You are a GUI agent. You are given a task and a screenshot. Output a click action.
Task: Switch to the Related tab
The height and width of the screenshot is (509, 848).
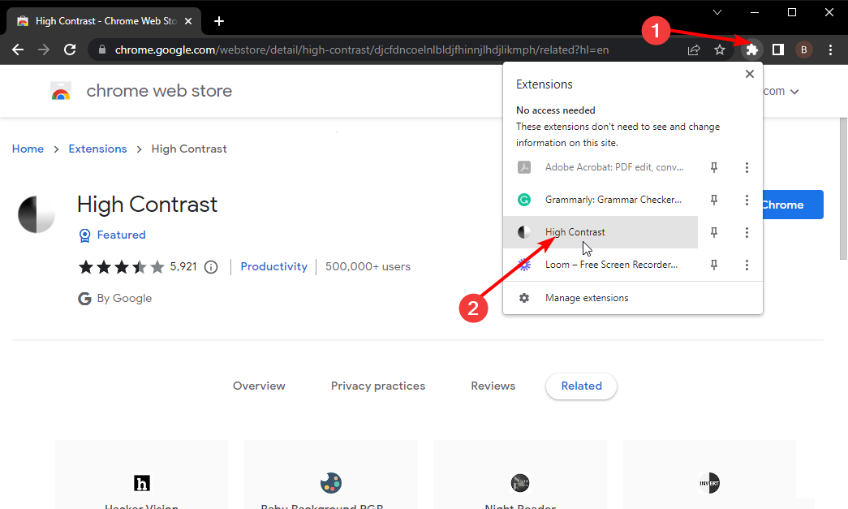pyautogui.click(x=581, y=386)
